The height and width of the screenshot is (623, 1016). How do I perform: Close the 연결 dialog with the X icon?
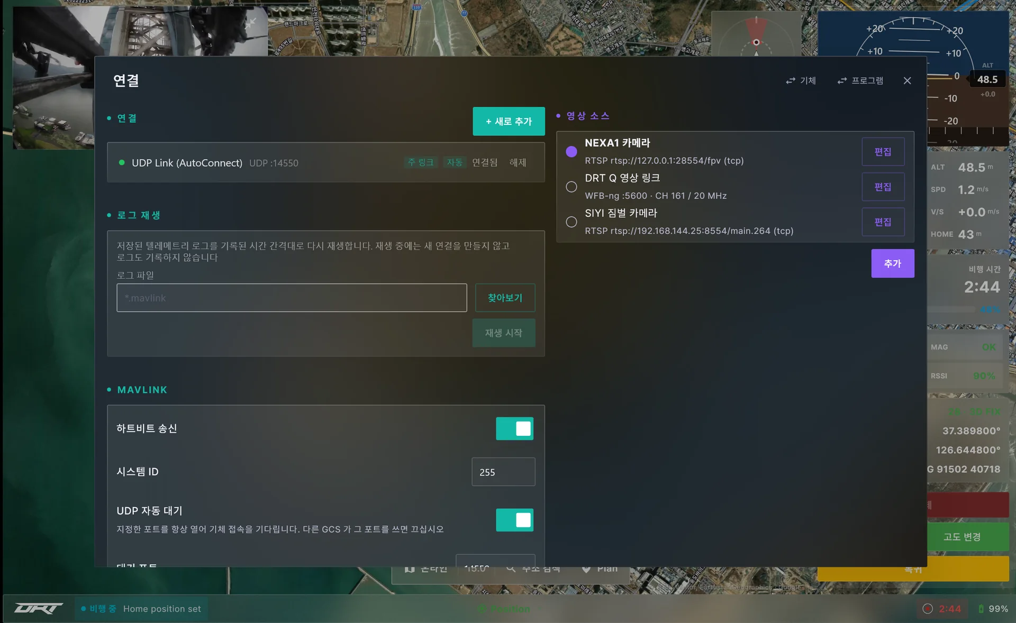tap(907, 80)
